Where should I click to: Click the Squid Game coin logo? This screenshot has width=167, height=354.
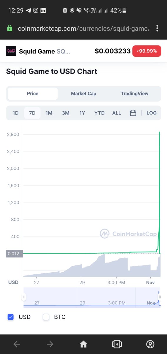(11, 51)
